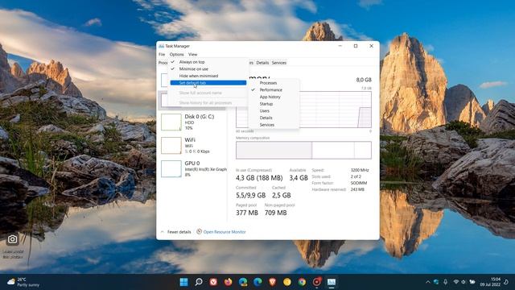Image resolution: width=515 pixels, height=290 pixels.
Task: Select the WiFi performance item
Action: [x=193, y=145]
